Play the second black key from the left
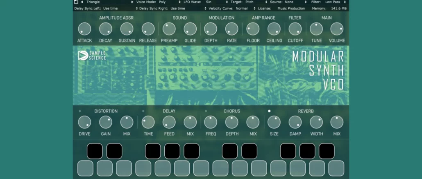 click(x=114, y=151)
